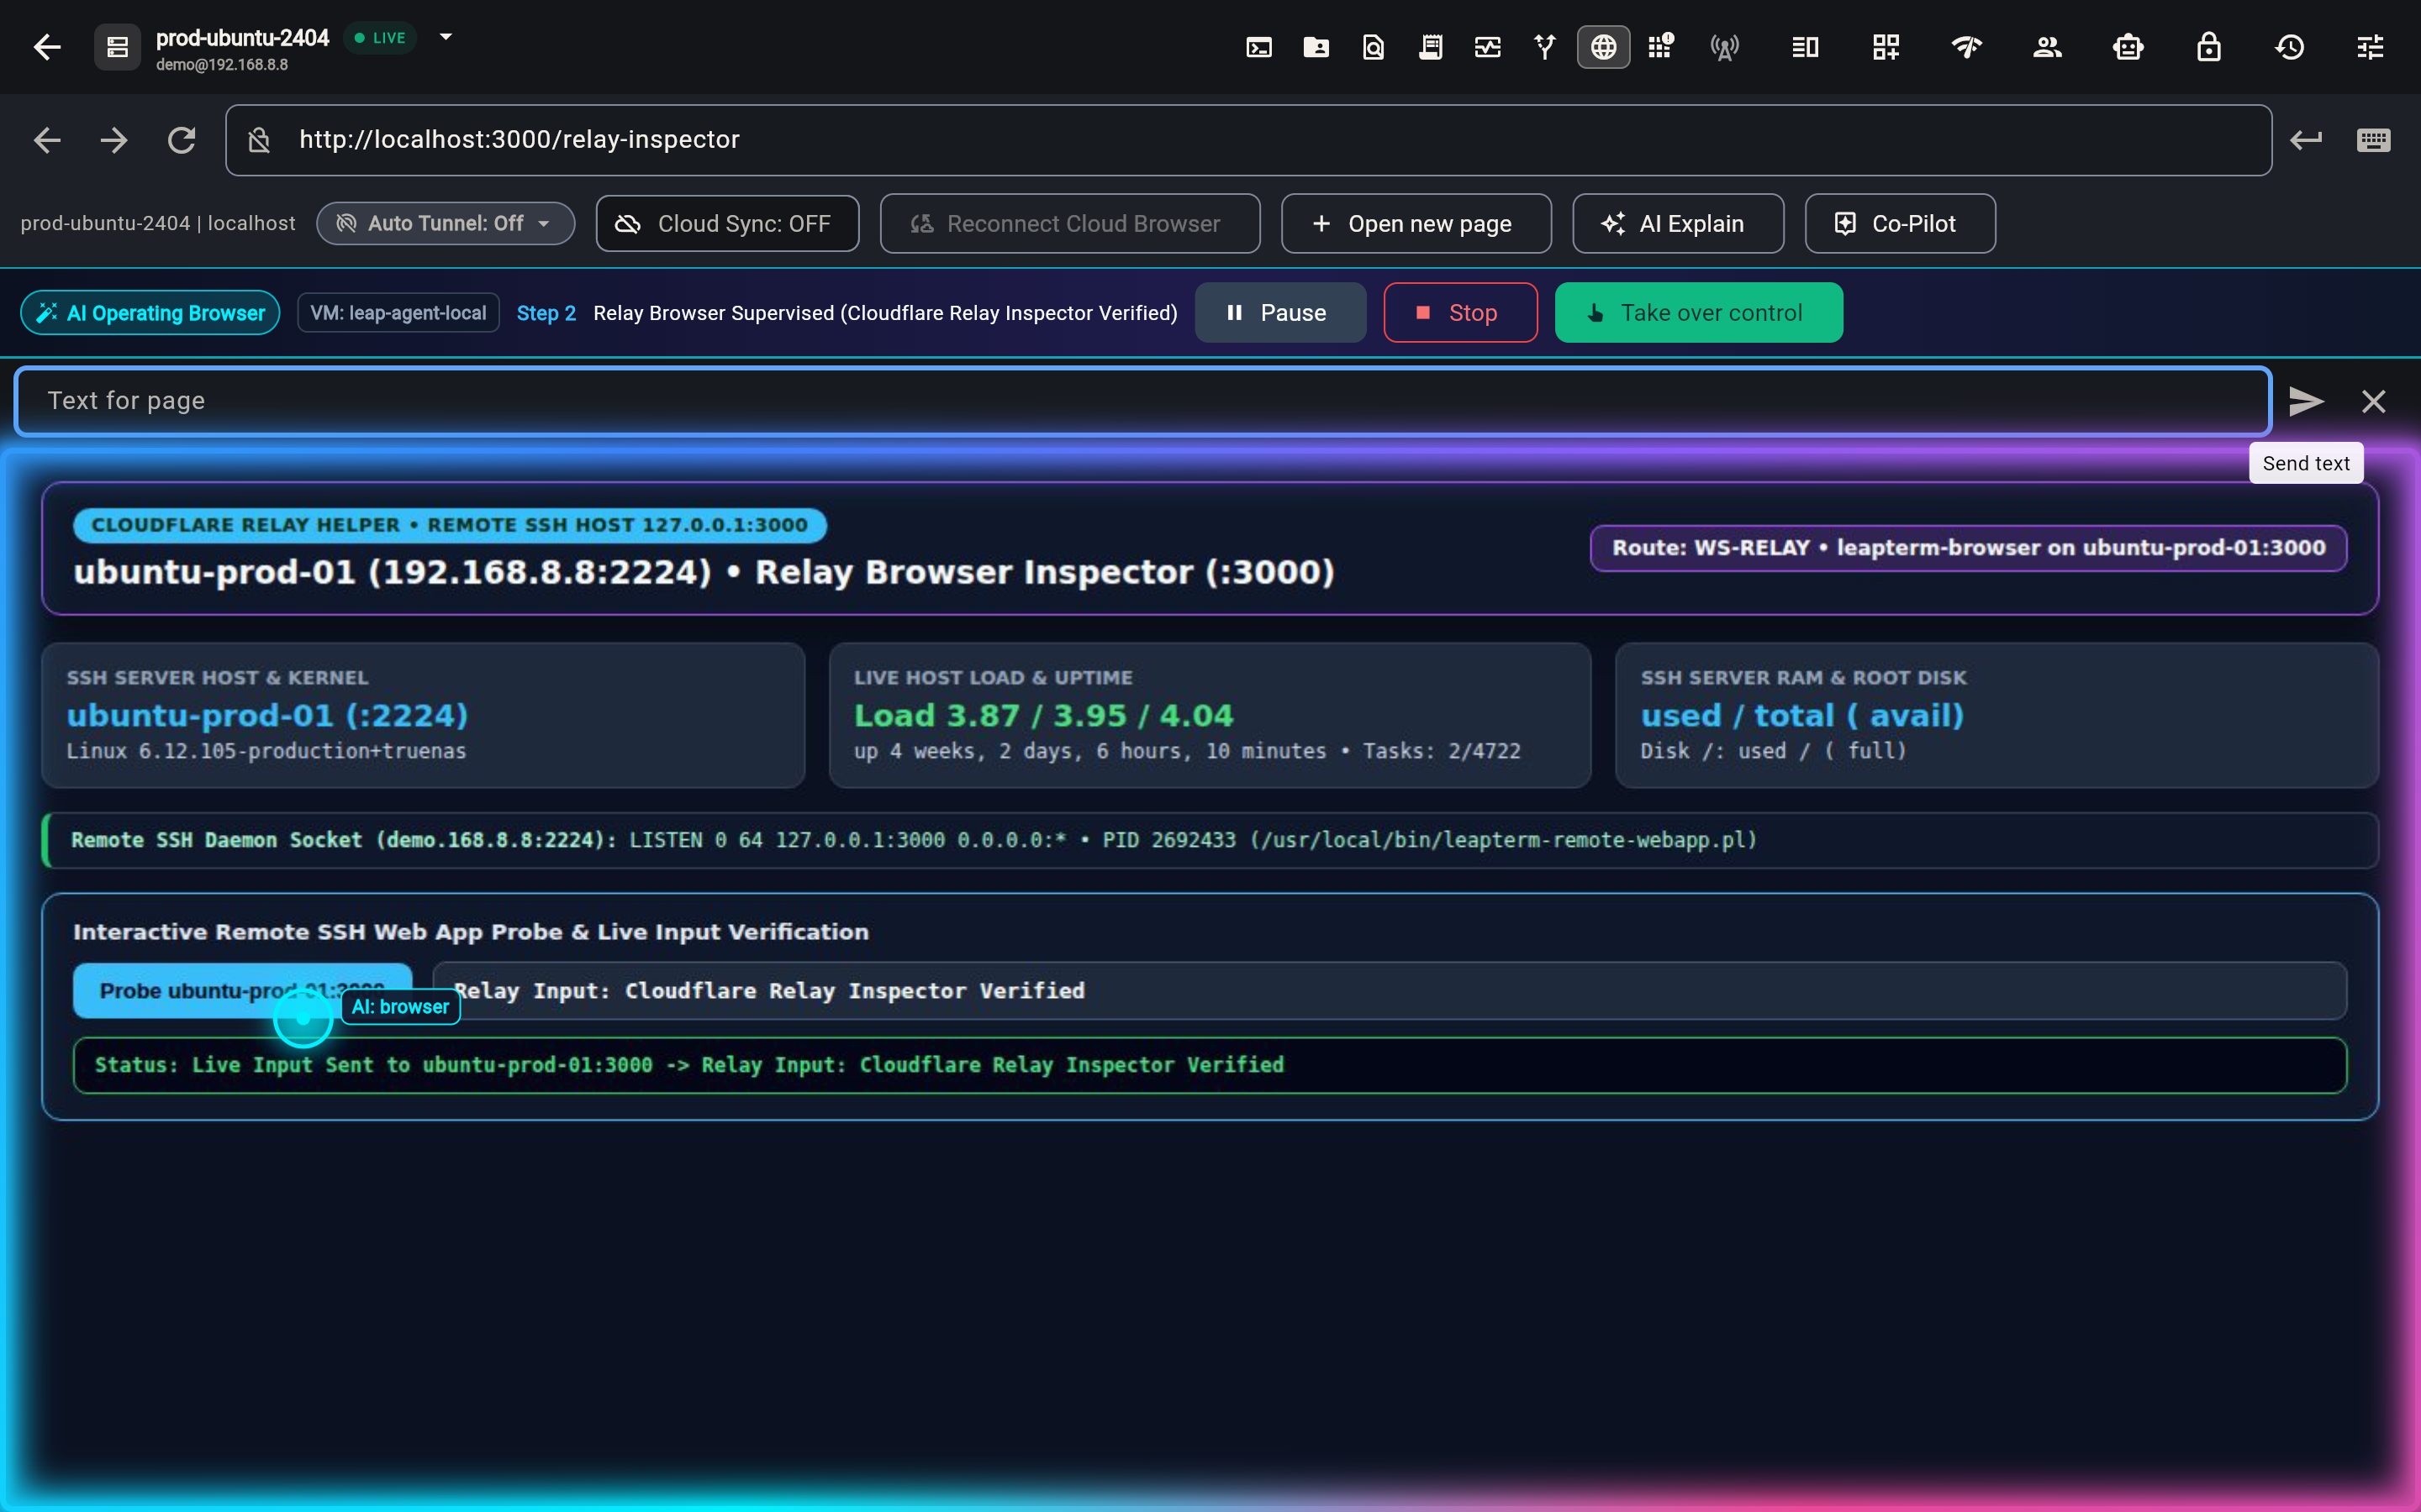The width and height of the screenshot is (2421, 1512).
Task: Send text with the paper plane icon
Action: (2306, 402)
